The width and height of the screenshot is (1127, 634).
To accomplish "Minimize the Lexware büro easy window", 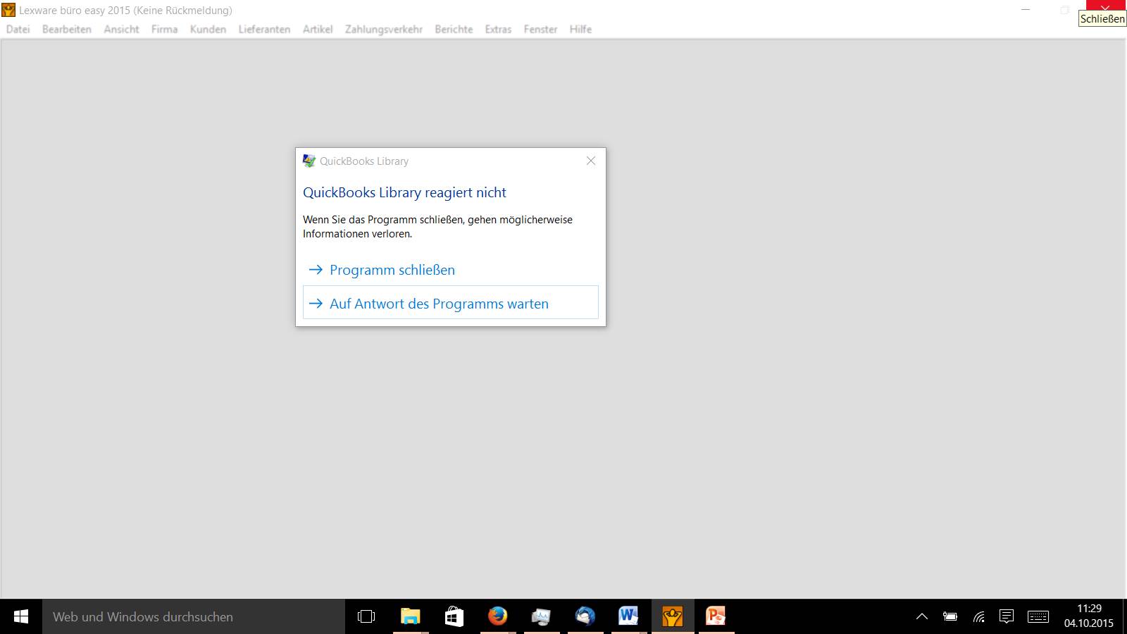I will [1026, 10].
